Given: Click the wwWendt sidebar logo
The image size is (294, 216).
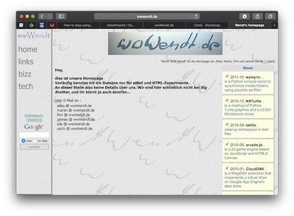Looking at the screenshot, I should (x=34, y=35).
